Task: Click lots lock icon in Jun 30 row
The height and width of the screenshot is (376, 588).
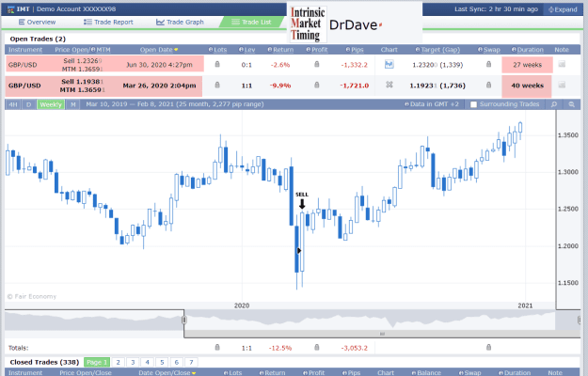Action: point(217,65)
